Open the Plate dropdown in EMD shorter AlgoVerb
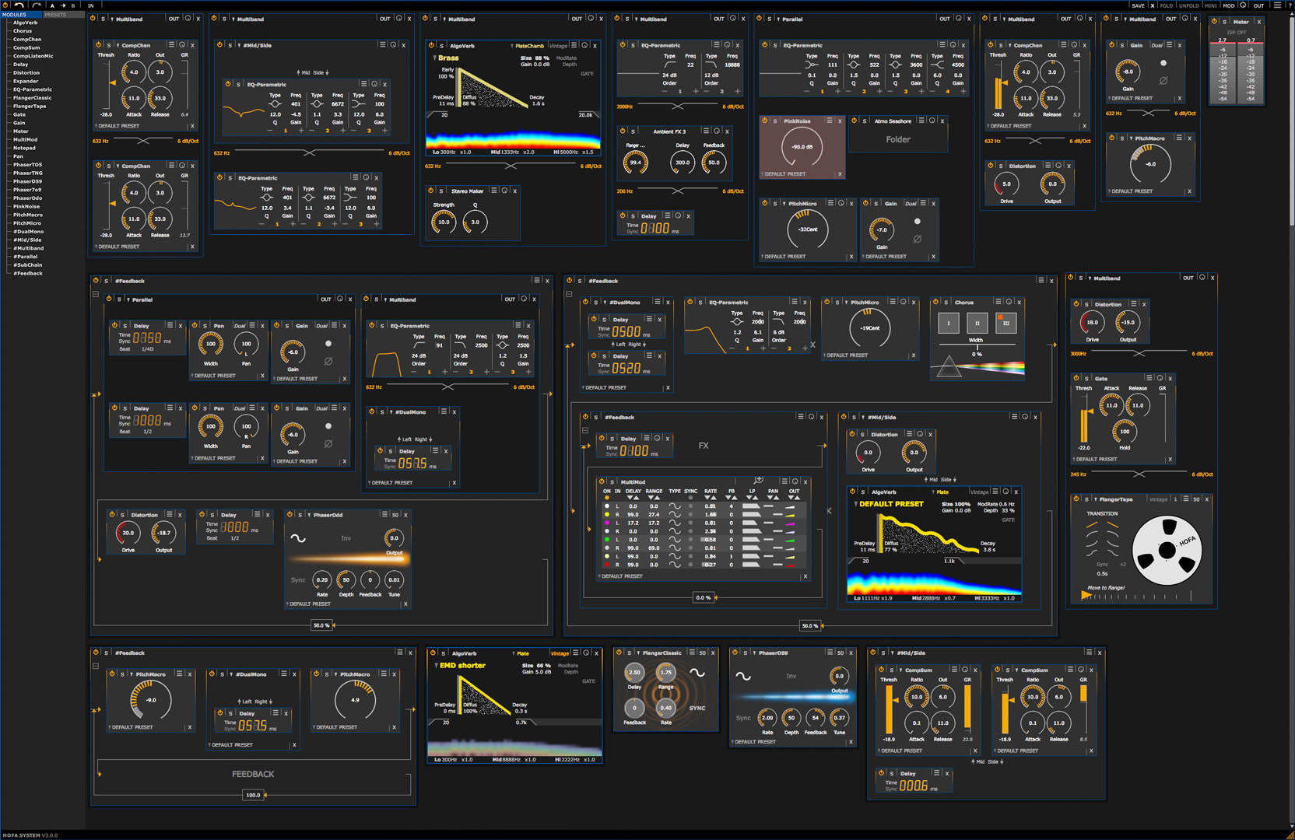Screen dimensions: 1295x840 520,653
